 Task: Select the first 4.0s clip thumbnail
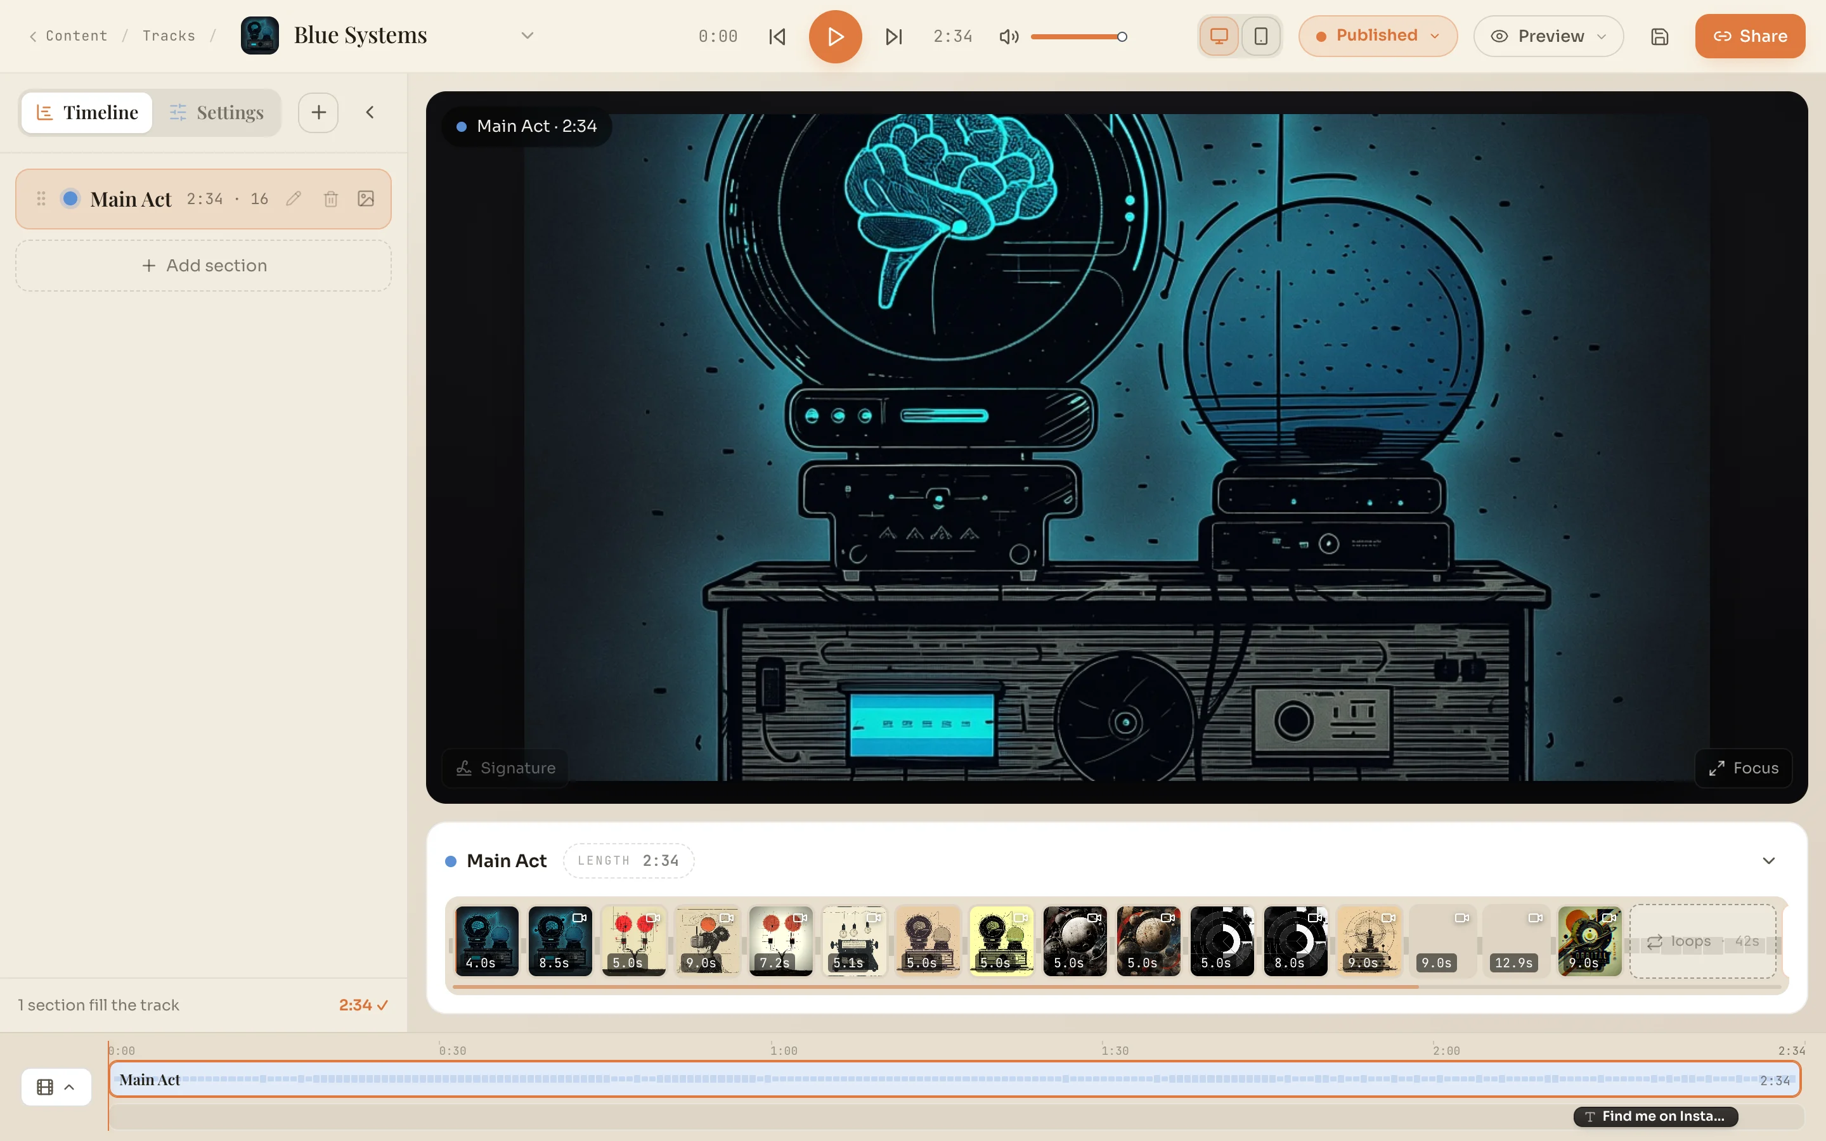click(x=487, y=941)
